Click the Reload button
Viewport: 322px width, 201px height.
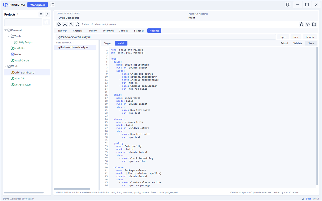284,43
